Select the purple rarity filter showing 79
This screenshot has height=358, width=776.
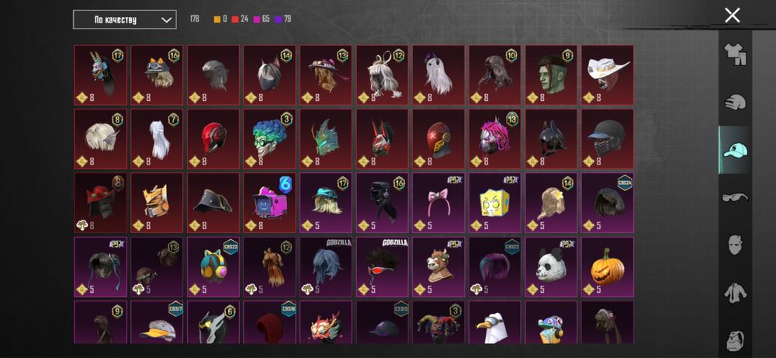coord(283,19)
